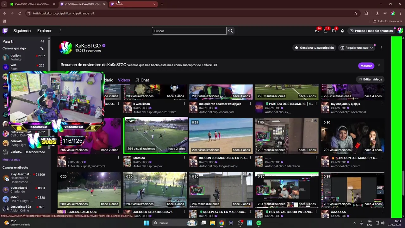The height and width of the screenshot is (228, 405).
Task: Open options for clip AAAAAAA
Action: point(382,212)
